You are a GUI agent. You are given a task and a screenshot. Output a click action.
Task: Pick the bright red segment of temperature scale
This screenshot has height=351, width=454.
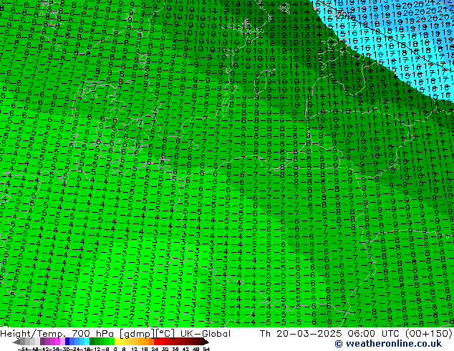point(156,342)
